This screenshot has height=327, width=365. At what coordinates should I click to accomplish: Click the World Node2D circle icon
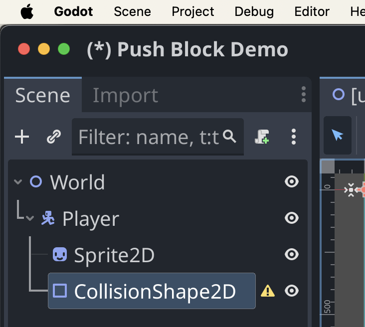click(x=36, y=181)
